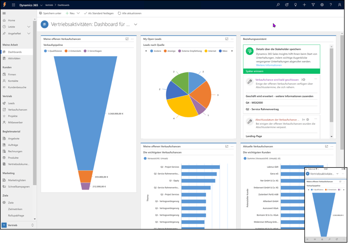Toggle the Externe Empfehlung legend item
This screenshot has height=244, width=350.
(190, 51)
